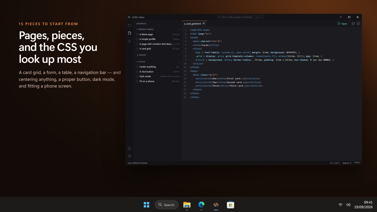The image size is (377, 212).
Task: Change indentation via "Spaces: 2"
Action: [x=347, y=163]
